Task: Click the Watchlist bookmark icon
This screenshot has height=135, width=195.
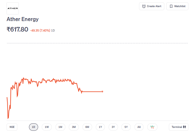Action: [x=171, y=6]
